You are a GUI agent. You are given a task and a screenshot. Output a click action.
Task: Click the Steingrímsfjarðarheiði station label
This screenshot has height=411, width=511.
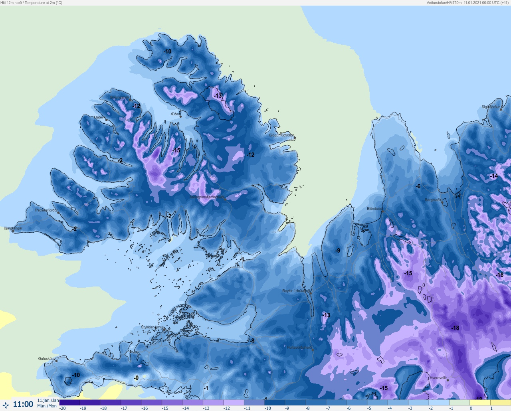pyautogui.click(x=206, y=197)
